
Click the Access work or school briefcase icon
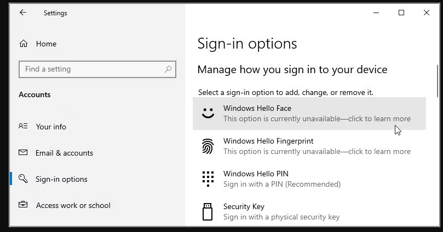point(23,204)
